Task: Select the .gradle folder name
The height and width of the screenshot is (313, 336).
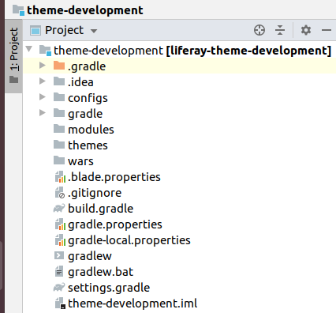Action: click(x=87, y=66)
